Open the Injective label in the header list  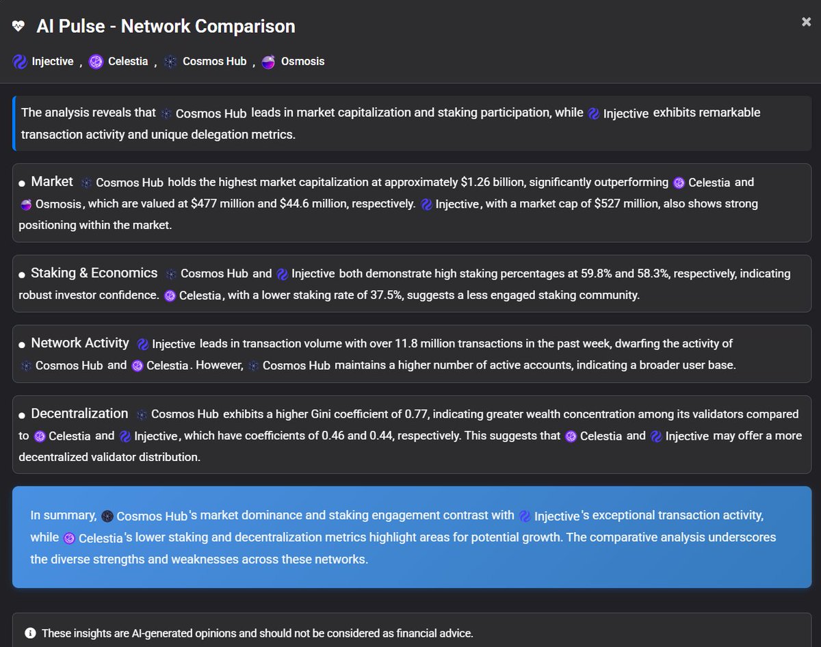tap(53, 62)
